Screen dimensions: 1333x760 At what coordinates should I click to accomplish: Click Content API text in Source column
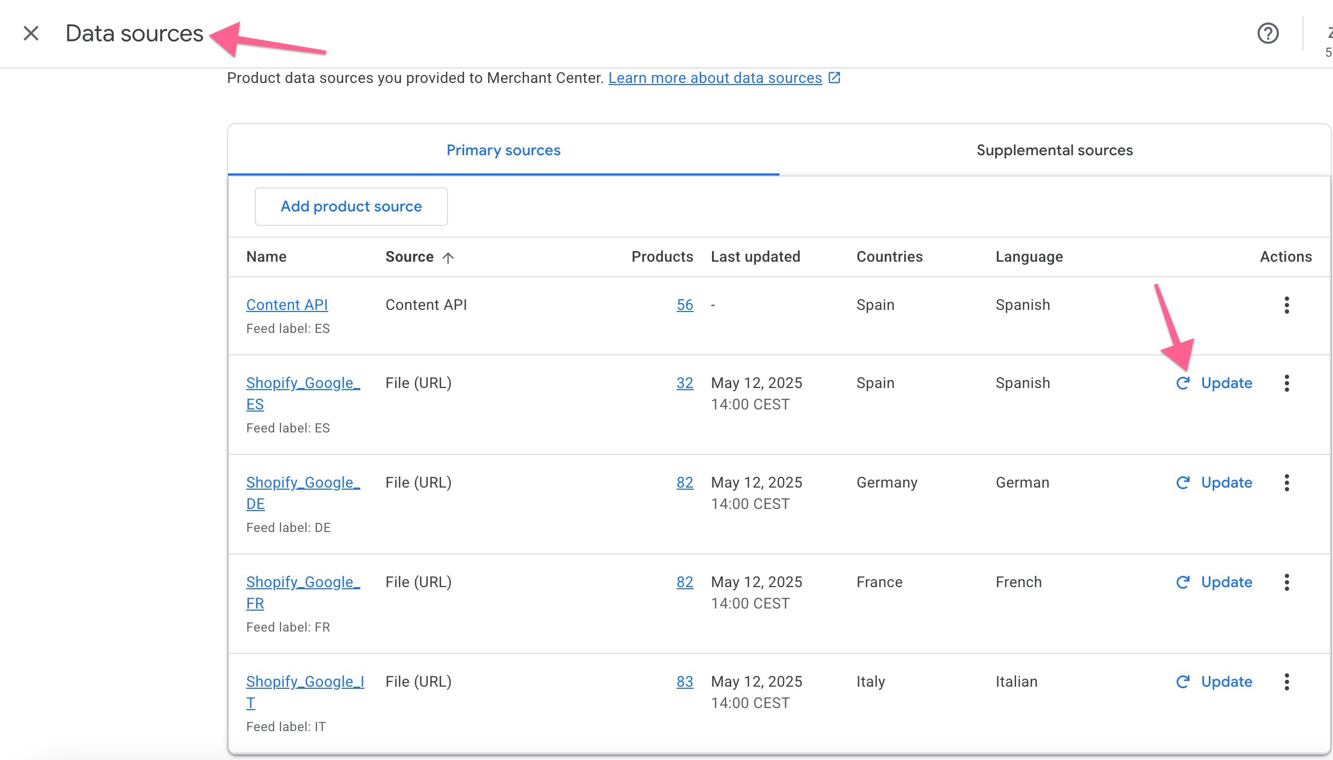426,305
